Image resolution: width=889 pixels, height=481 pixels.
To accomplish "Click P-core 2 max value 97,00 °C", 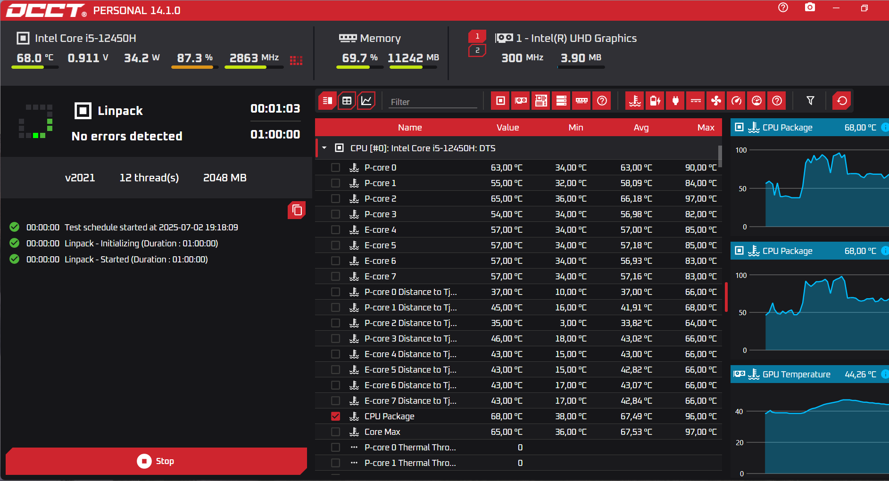I will tap(701, 199).
